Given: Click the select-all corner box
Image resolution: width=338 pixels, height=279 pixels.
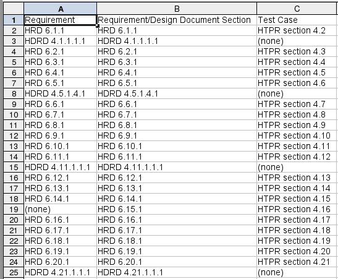Looking at the screenshot, I should click(14, 9).
